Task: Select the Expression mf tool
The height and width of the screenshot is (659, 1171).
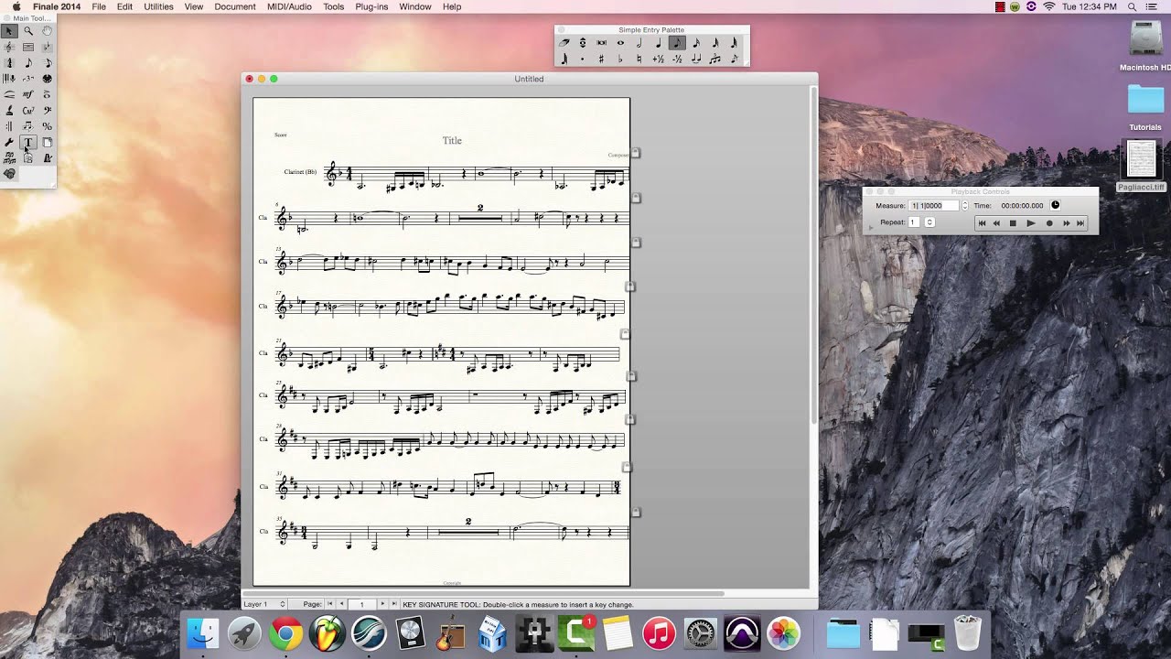Action: click(x=28, y=94)
